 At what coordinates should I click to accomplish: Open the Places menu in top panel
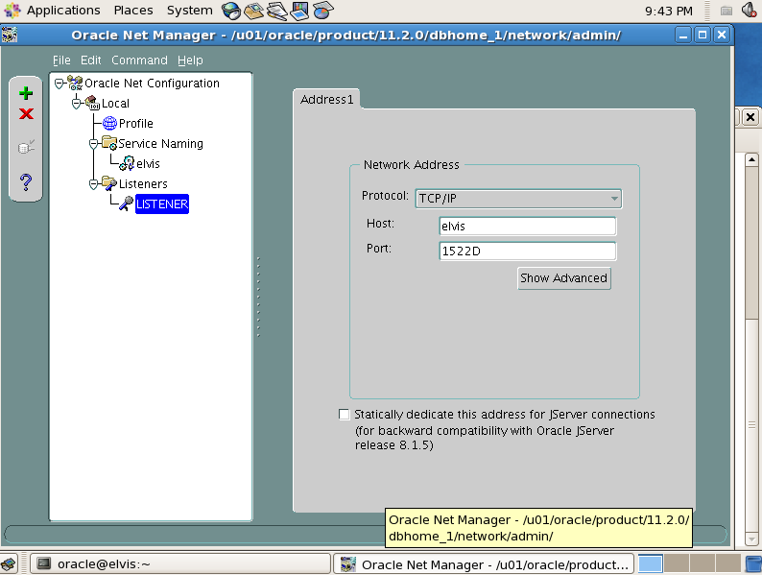[x=133, y=11]
